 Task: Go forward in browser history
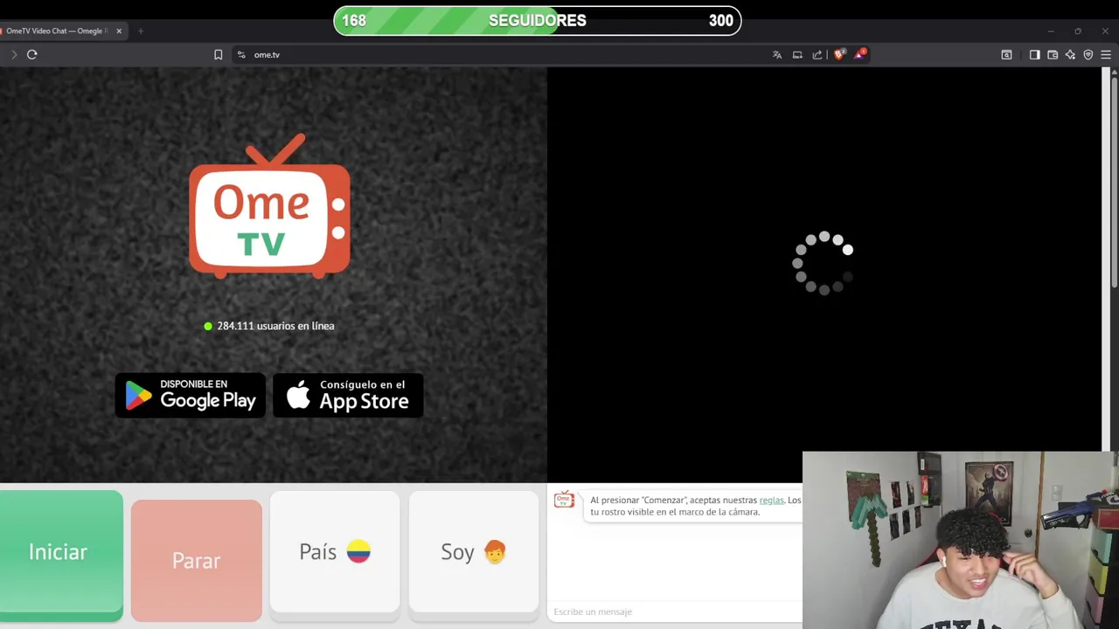pyautogui.click(x=13, y=54)
